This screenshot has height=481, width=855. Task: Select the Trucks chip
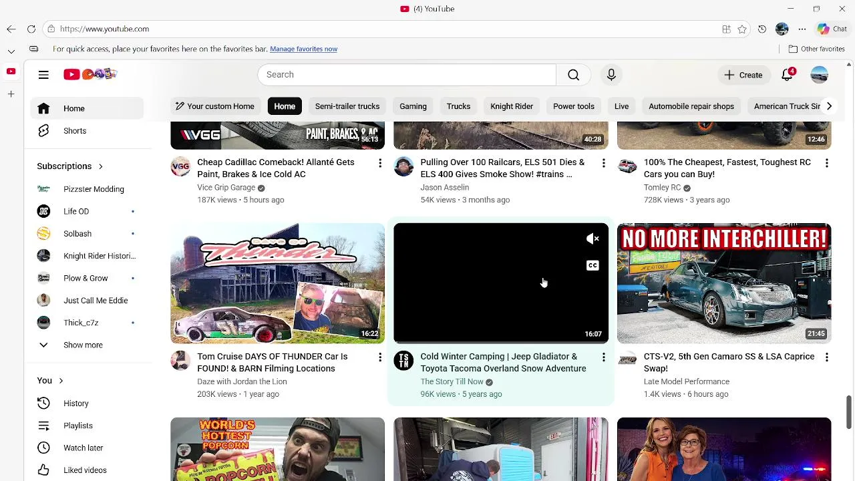pyautogui.click(x=458, y=106)
